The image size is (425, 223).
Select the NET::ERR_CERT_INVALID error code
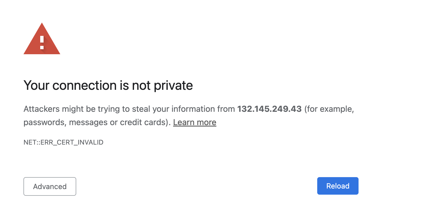click(63, 142)
